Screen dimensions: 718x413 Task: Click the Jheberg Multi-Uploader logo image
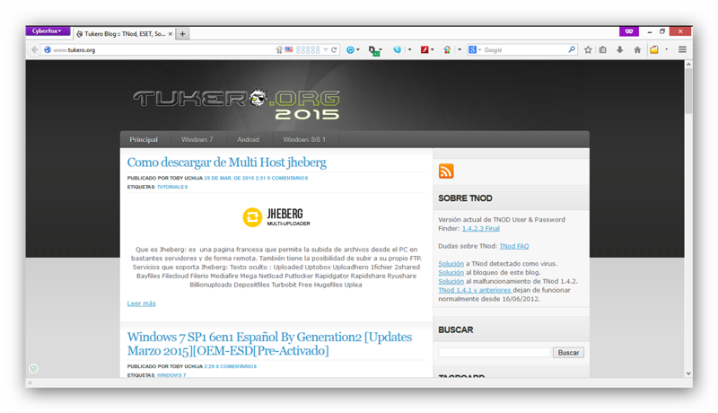pos(276,217)
